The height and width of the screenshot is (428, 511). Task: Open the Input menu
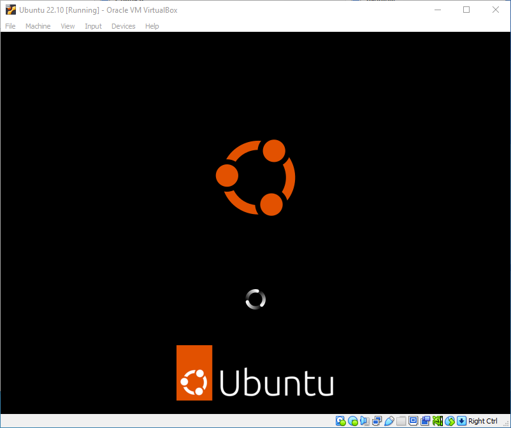[x=93, y=26]
